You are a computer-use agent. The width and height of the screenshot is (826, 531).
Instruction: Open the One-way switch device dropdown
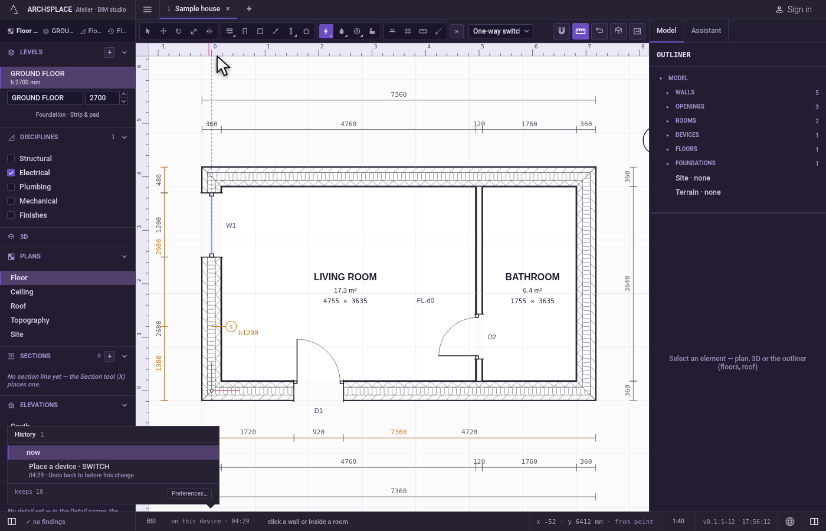[x=501, y=31]
